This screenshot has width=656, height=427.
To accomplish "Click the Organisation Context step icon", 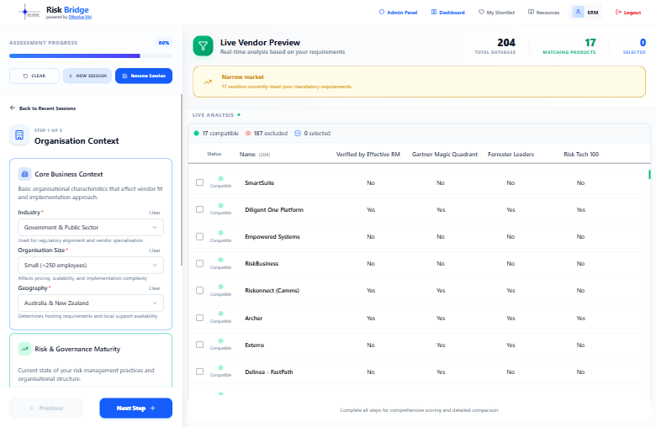I will click(x=19, y=135).
